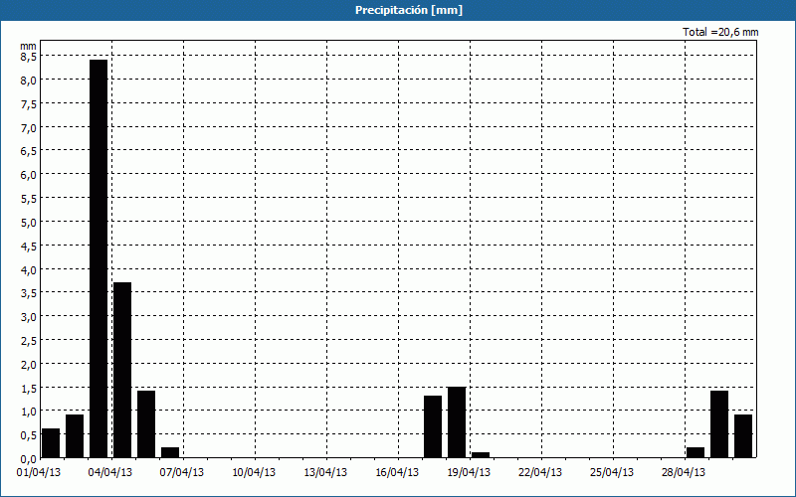This screenshot has width=796, height=497.
Task: Click the 1,5 y-axis value
Action: point(28,388)
